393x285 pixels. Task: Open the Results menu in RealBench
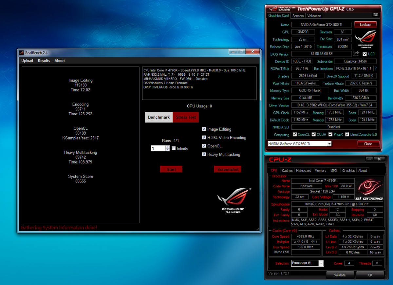44,61
